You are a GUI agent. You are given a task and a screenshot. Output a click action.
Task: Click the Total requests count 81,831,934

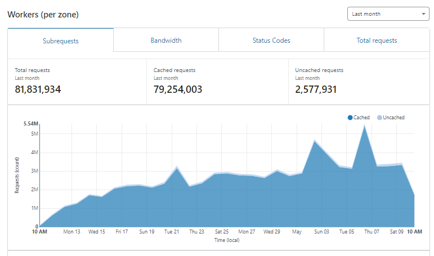(x=38, y=89)
